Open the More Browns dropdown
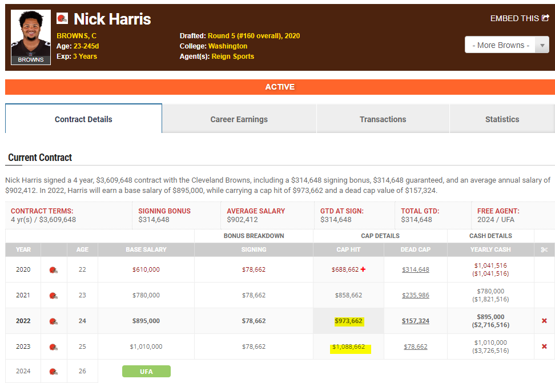 [x=507, y=45]
